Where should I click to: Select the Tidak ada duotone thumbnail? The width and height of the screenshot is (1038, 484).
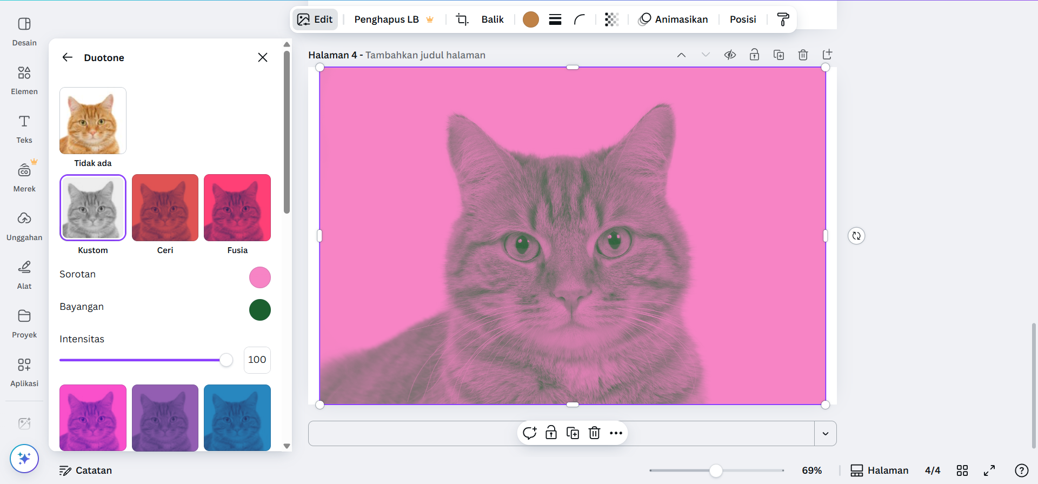click(93, 121)
